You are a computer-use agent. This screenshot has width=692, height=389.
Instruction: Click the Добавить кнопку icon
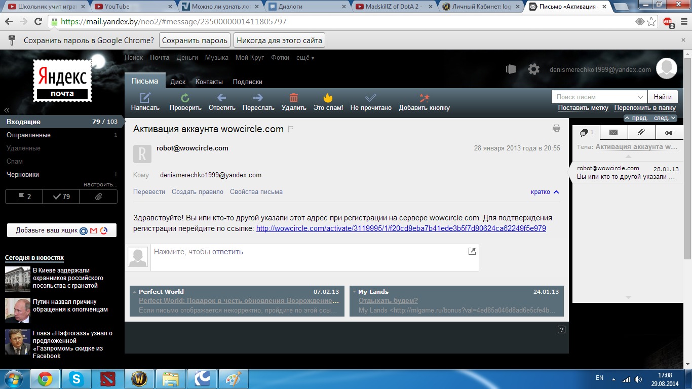[x=425, y=98]
